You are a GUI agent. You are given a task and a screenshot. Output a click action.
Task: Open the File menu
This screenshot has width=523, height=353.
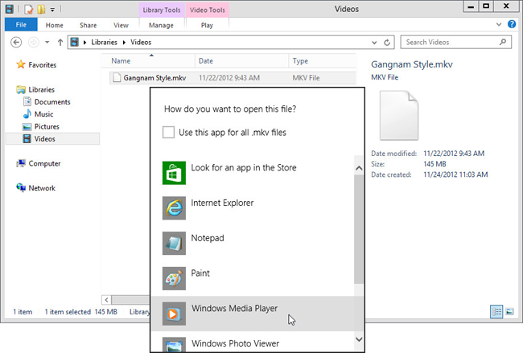point(21,25)
